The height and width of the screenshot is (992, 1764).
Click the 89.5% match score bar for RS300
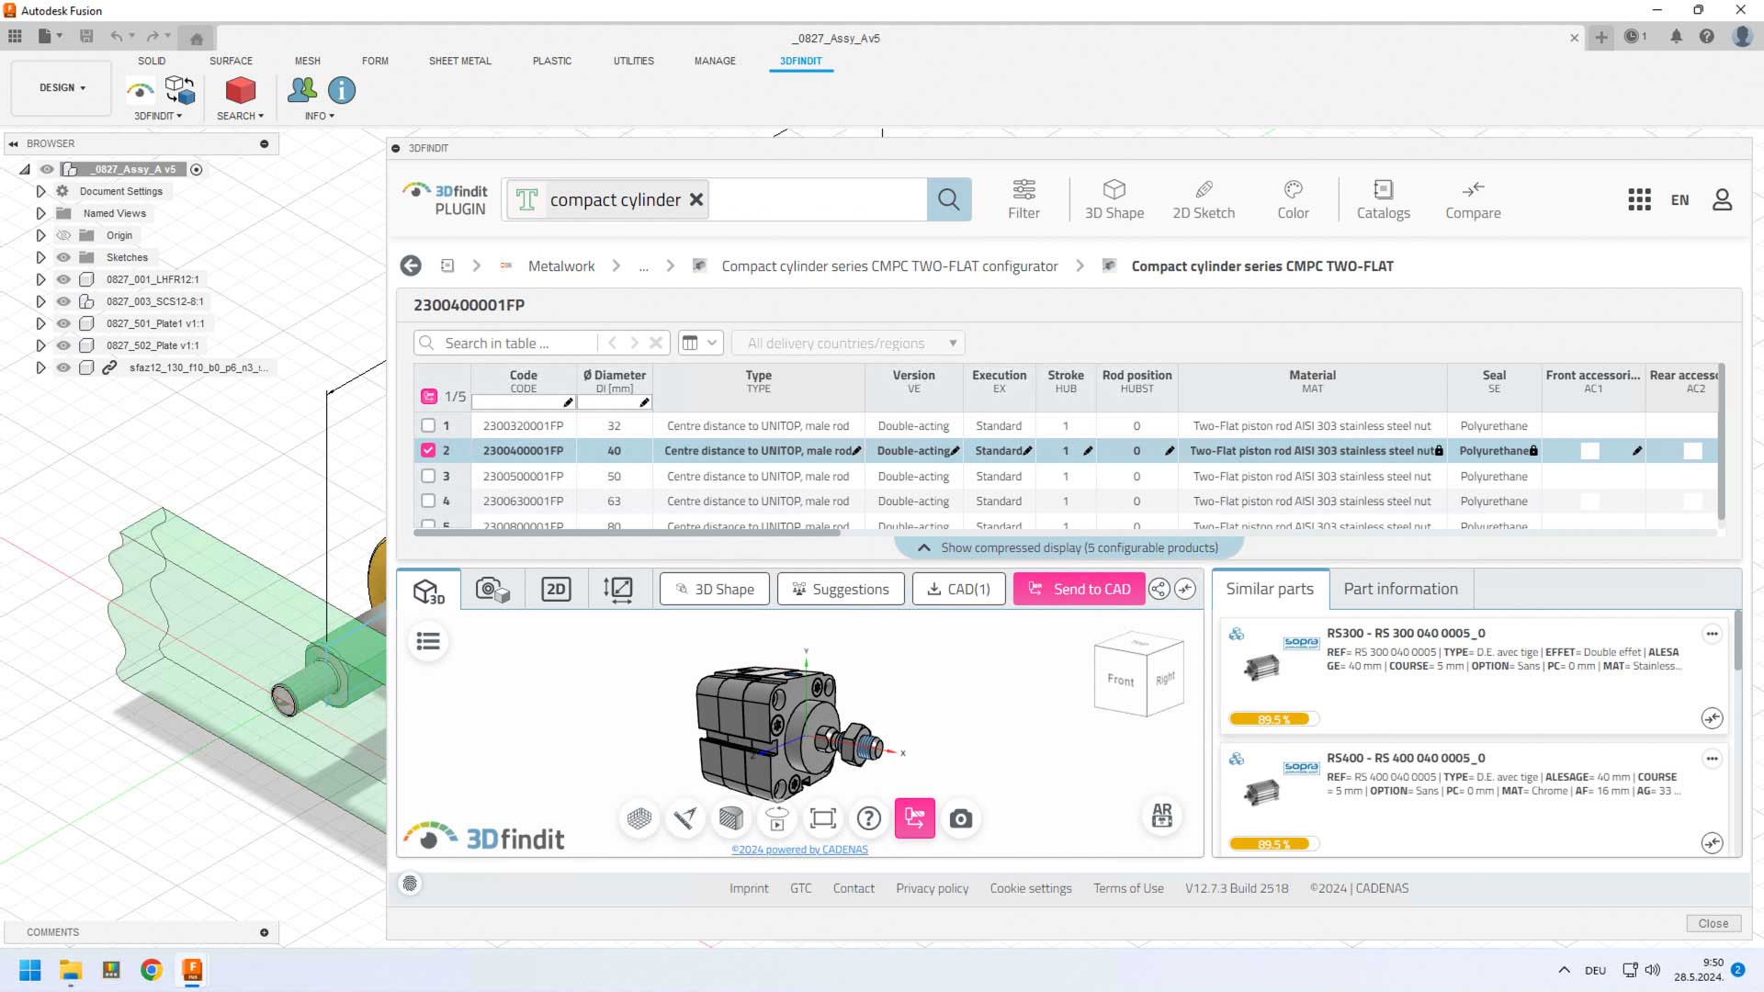pyautogui.click(x=1272, y=718)
